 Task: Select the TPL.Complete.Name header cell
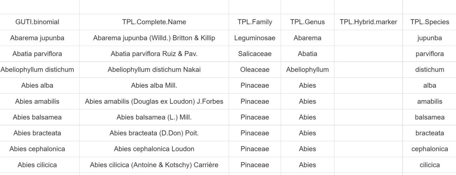tap(154, 22)
